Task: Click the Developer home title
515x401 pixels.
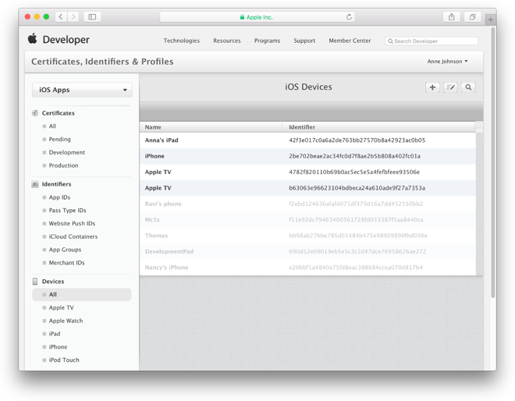Action: [66, 40]
